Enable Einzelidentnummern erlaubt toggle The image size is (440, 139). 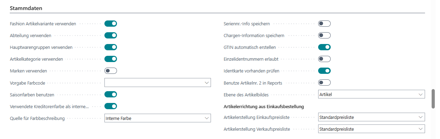(x=324, y=59)
